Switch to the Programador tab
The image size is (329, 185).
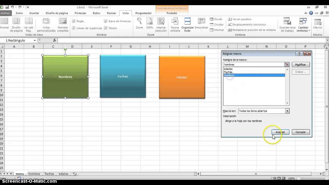tap(143, 13)
